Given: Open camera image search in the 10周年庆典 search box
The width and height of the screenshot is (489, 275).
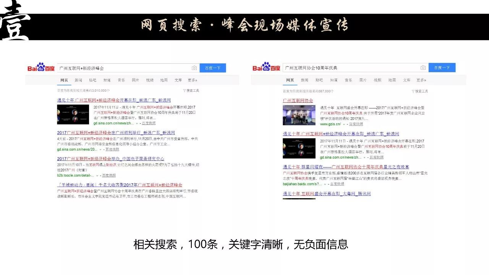Looking at the screenshot, I should click(423, 68).
